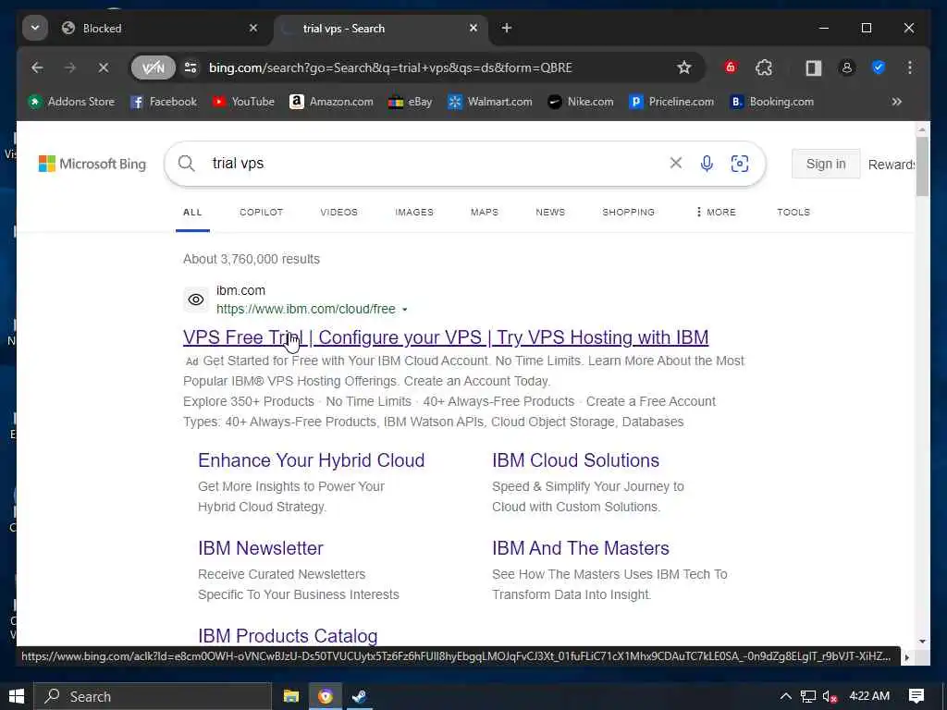Click the trial vps search box

(435, 164)
